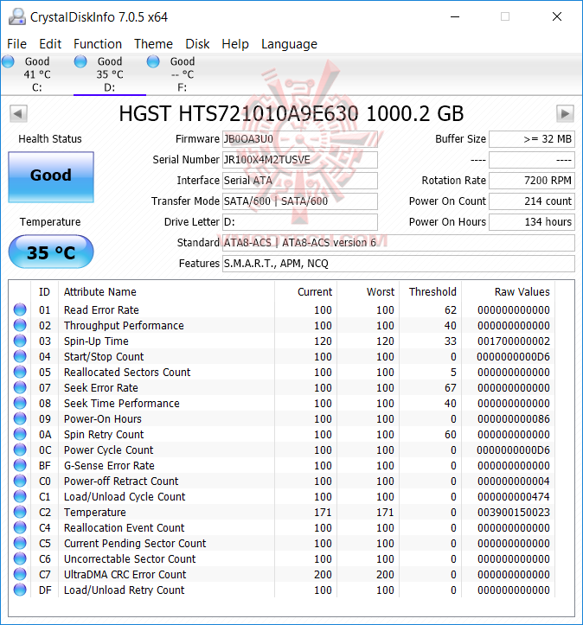Viewport: 583px width, 625px height.
Task: Click the Power On Hours 134 field
Action: (532, 221)
